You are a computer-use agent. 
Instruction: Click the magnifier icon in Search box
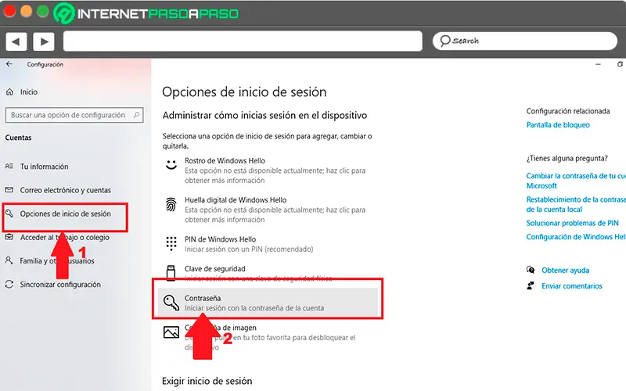click(x=444, y=41)
